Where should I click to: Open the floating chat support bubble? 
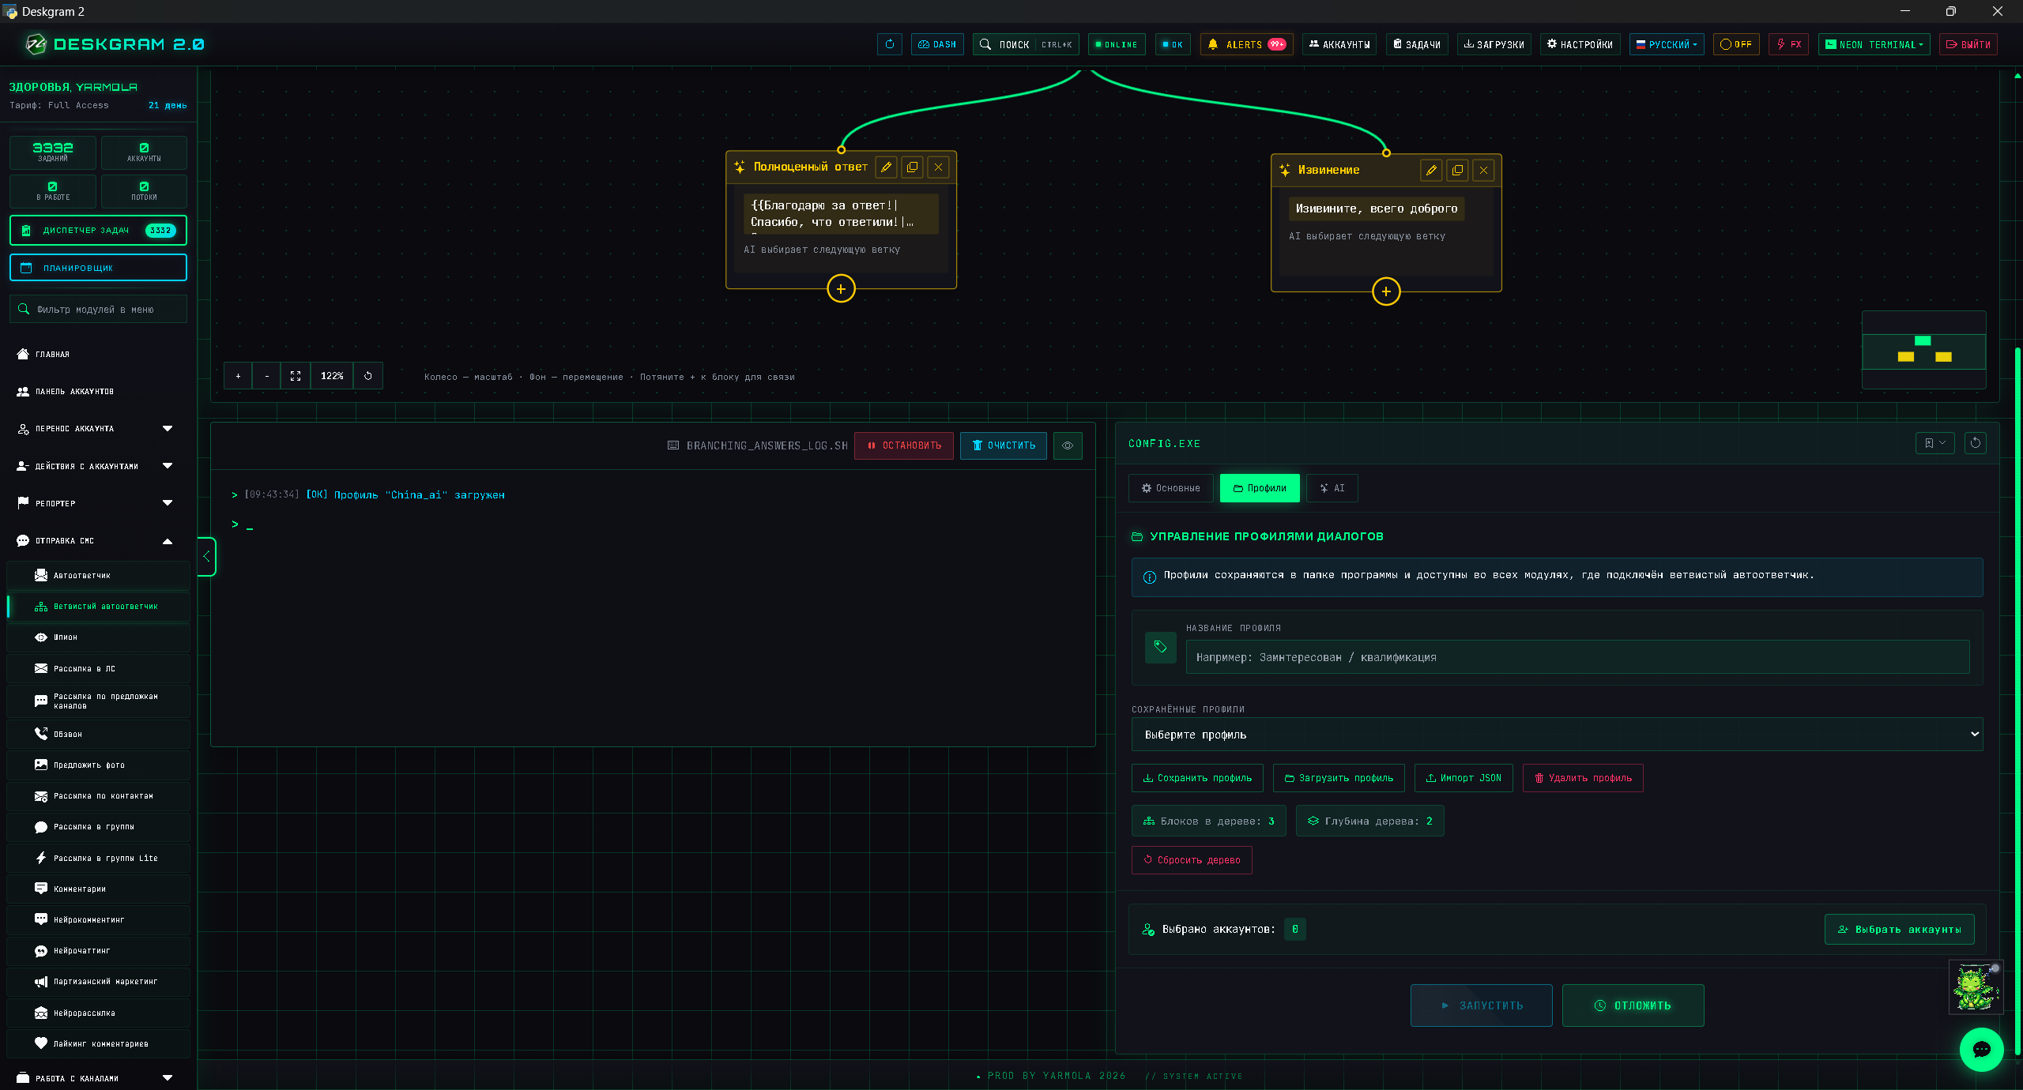click(x=1981, y=1049)
